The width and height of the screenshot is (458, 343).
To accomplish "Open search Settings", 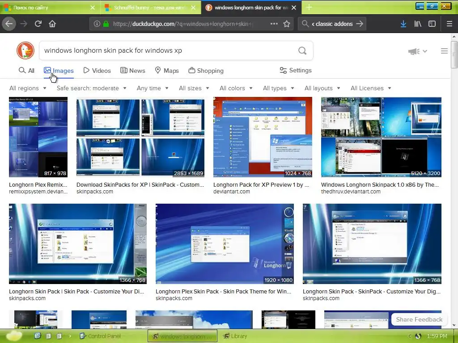I will click(x=296, y=70).
